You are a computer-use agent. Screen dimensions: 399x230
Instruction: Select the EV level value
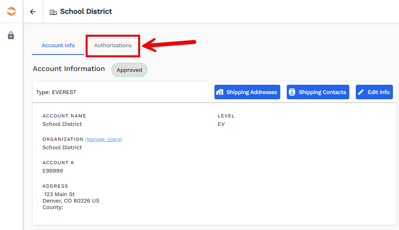pyautogui.click(x=221, y=124)
